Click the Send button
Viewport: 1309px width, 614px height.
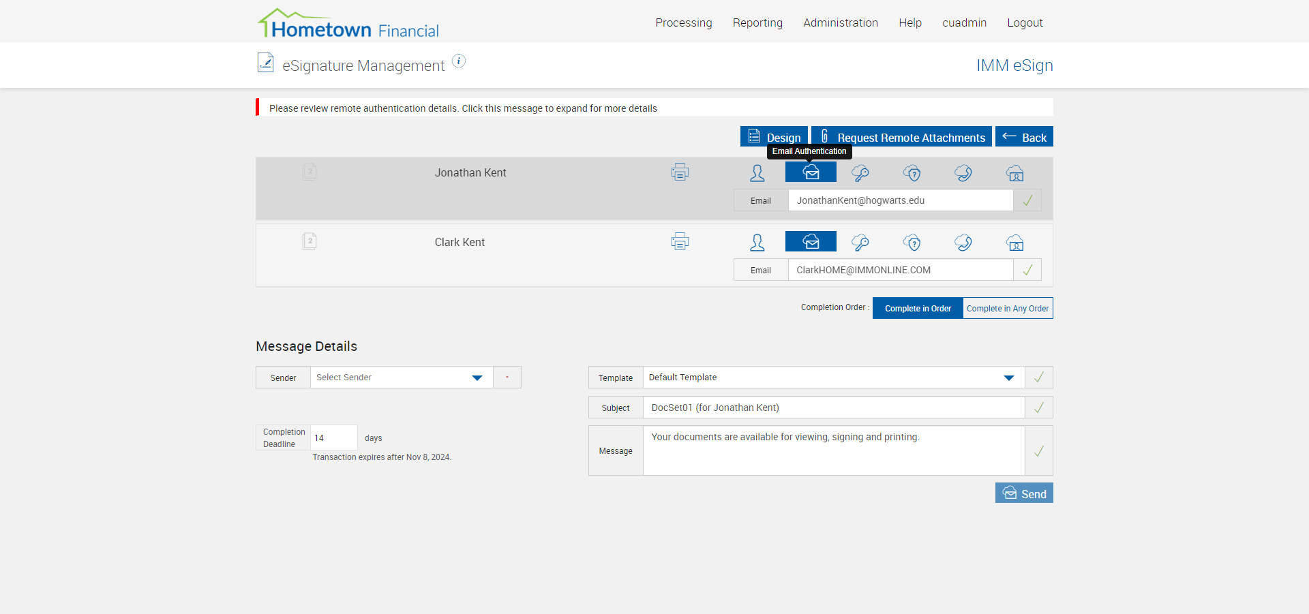1024,493
